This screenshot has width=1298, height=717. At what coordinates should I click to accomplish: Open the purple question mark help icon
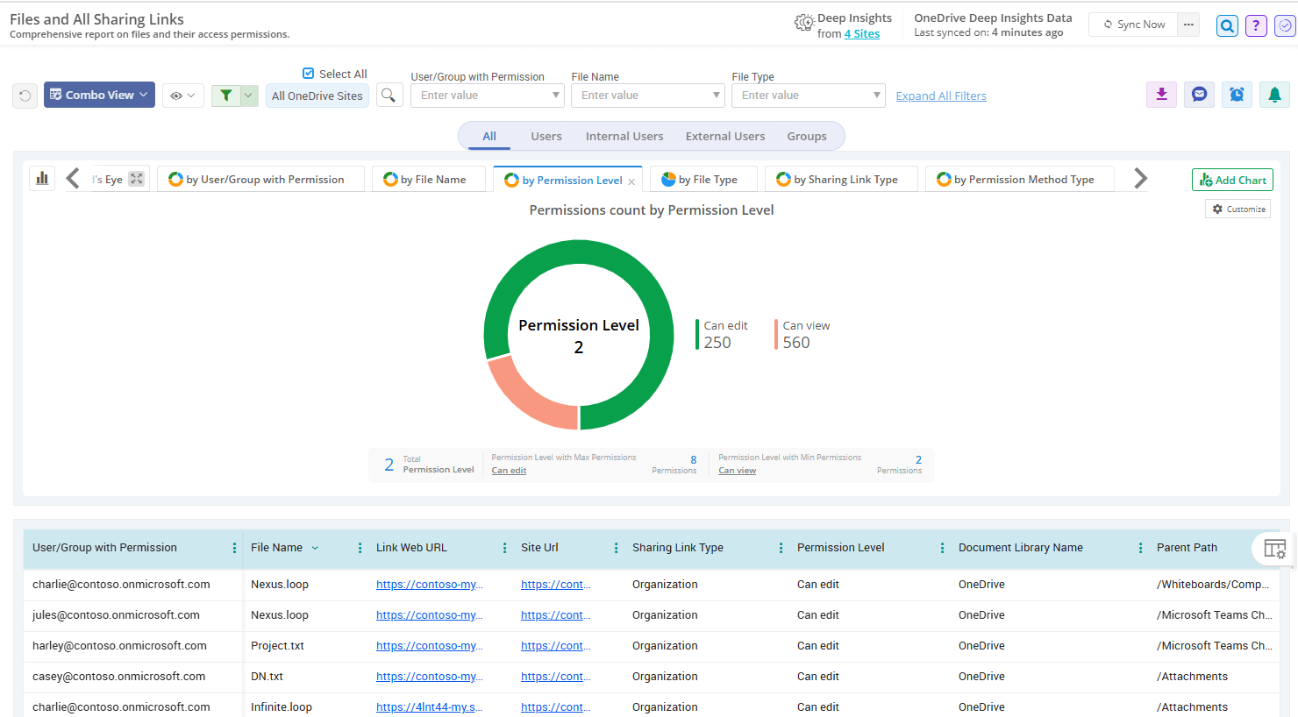tap(1256, 25)
